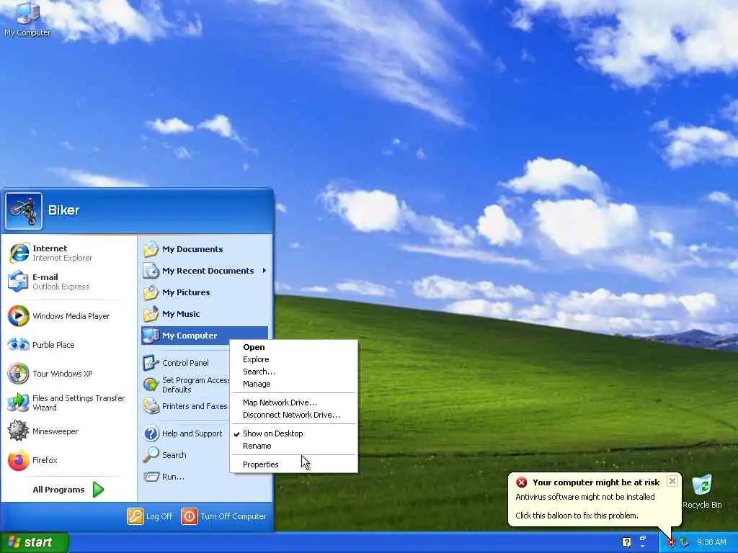Open Tour Windows XP
The width and height of the screenshot is (738, 553).
[x=68, y=374]
